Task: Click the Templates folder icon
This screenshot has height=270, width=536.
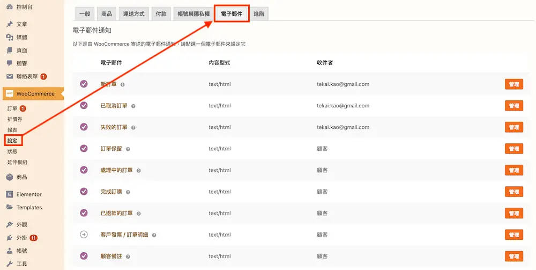Action: click(x=10, y=207)
